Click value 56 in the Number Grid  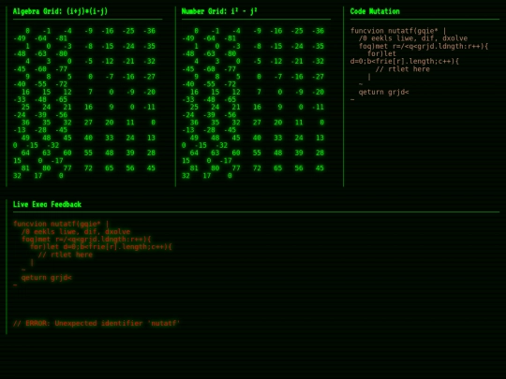pos(299,168)
